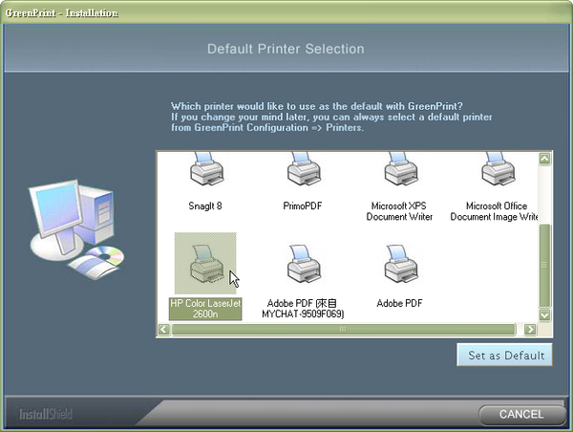Click the vertical scrollbar up arrow
This screenshot has width=573, height=432.
click(x=544, y=159)
